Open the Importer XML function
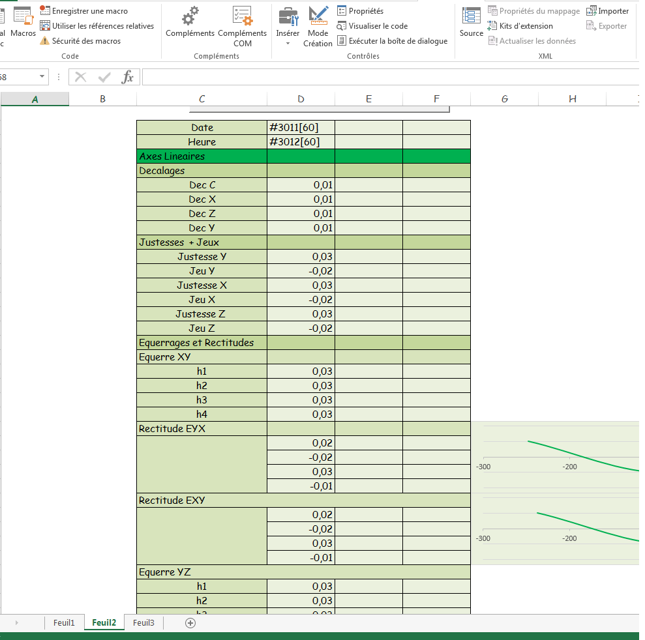 click(x=607, y=10)
